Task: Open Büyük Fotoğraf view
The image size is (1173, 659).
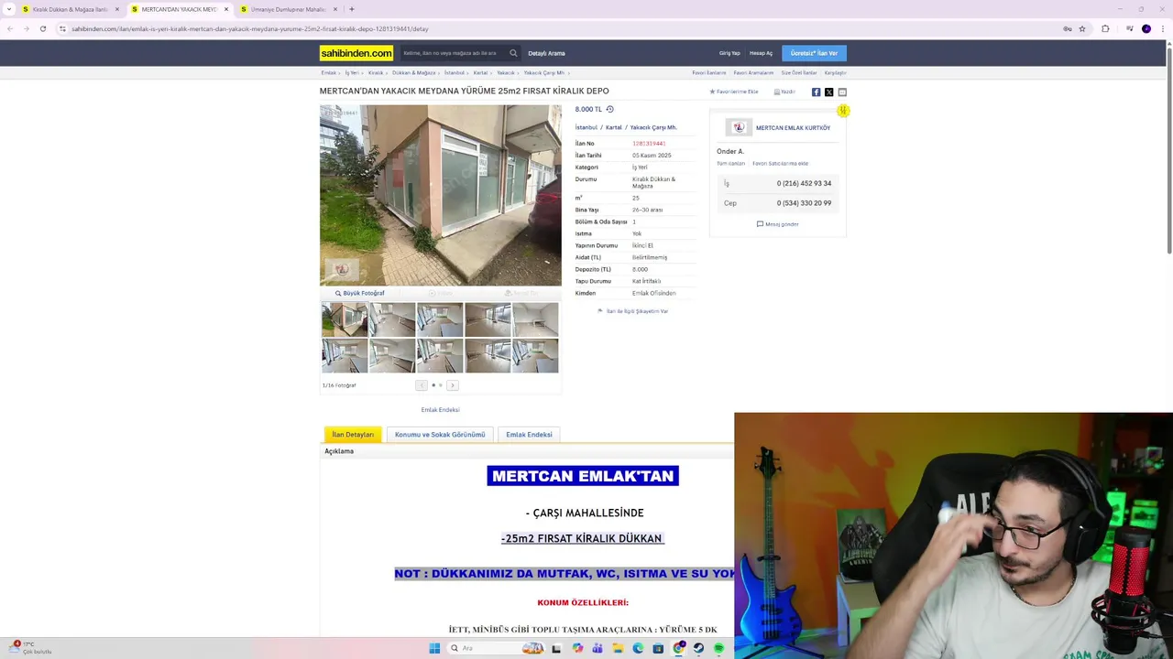Action: point(360,293)
